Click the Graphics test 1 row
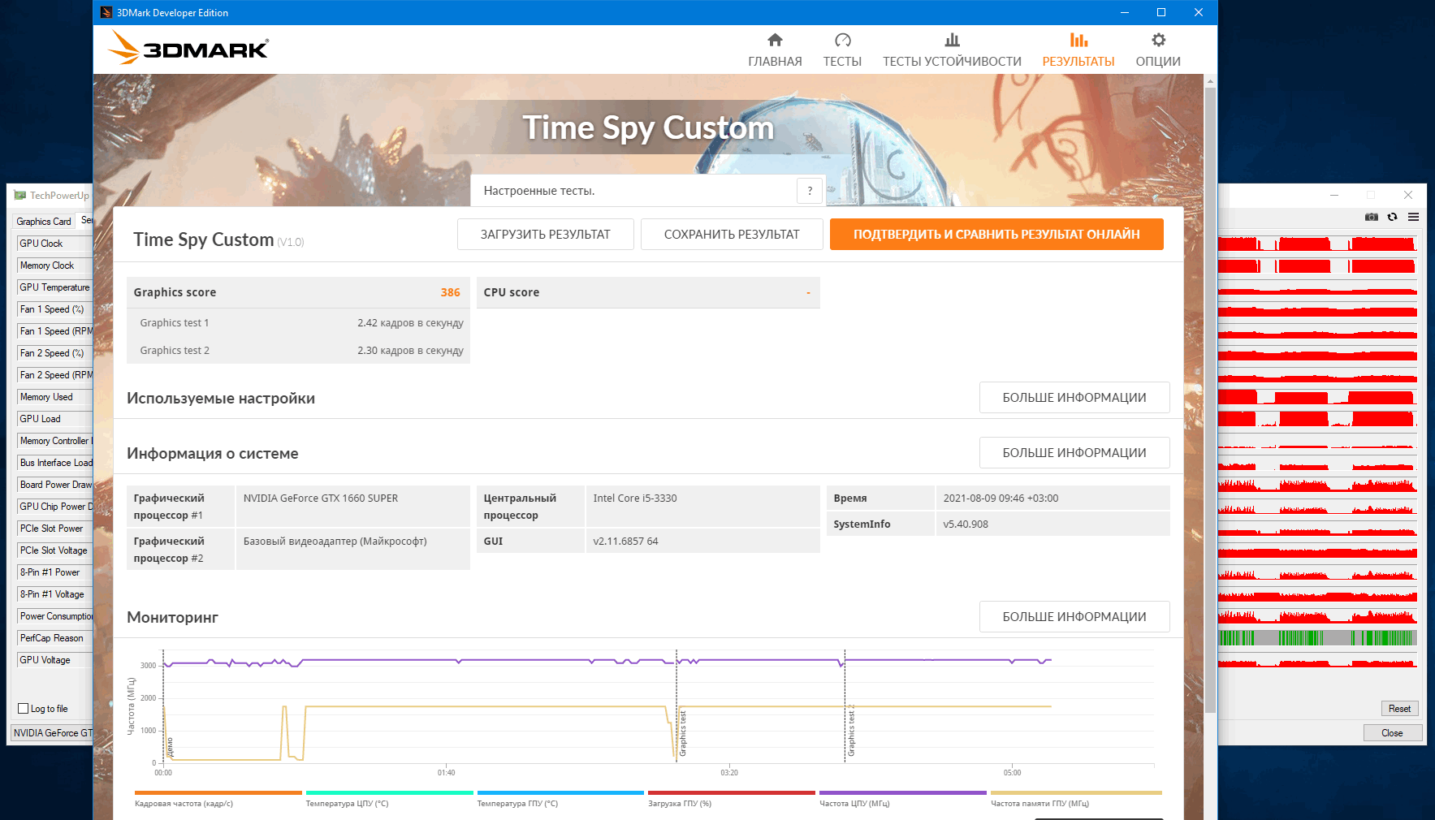This screenshot has height=820, width=1435. coord(298,322)
